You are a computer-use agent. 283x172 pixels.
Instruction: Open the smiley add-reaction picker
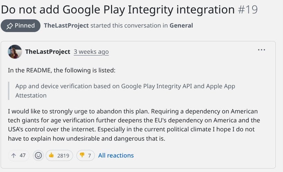[x=38, y=155]
